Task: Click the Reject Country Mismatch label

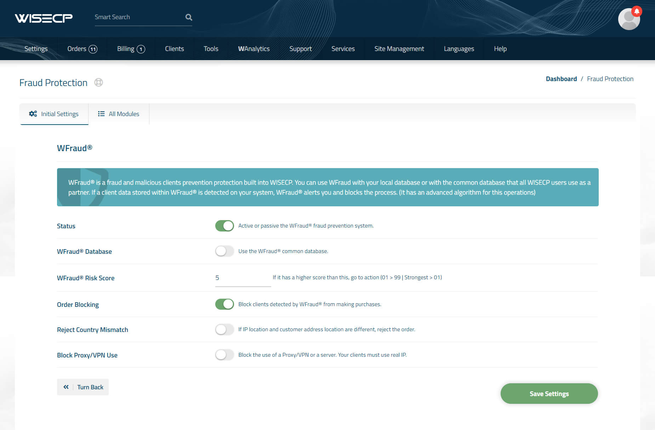Action: 92,330
